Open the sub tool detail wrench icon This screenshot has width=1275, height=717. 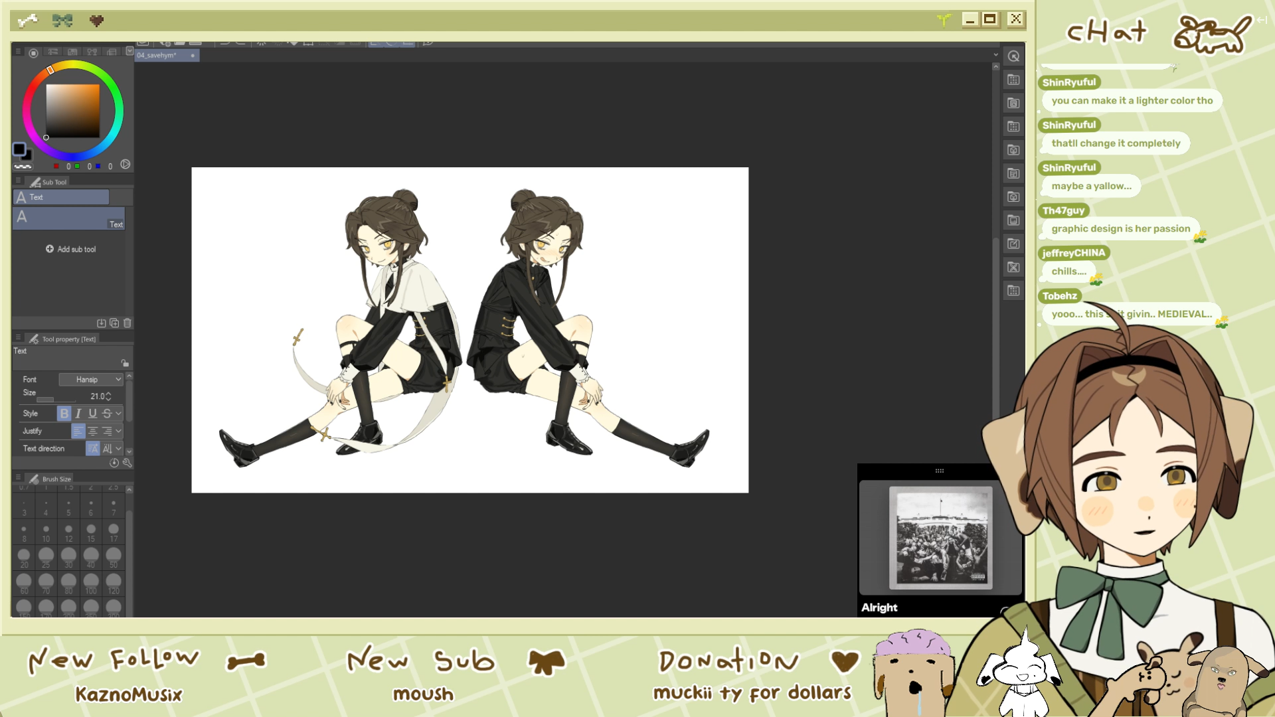[x=127, y=463]
